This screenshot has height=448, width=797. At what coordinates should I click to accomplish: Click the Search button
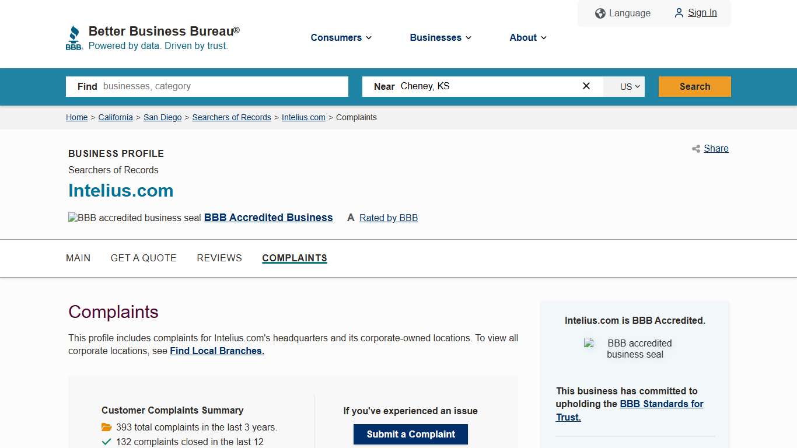pyautogui.click(x=694, y=86)
